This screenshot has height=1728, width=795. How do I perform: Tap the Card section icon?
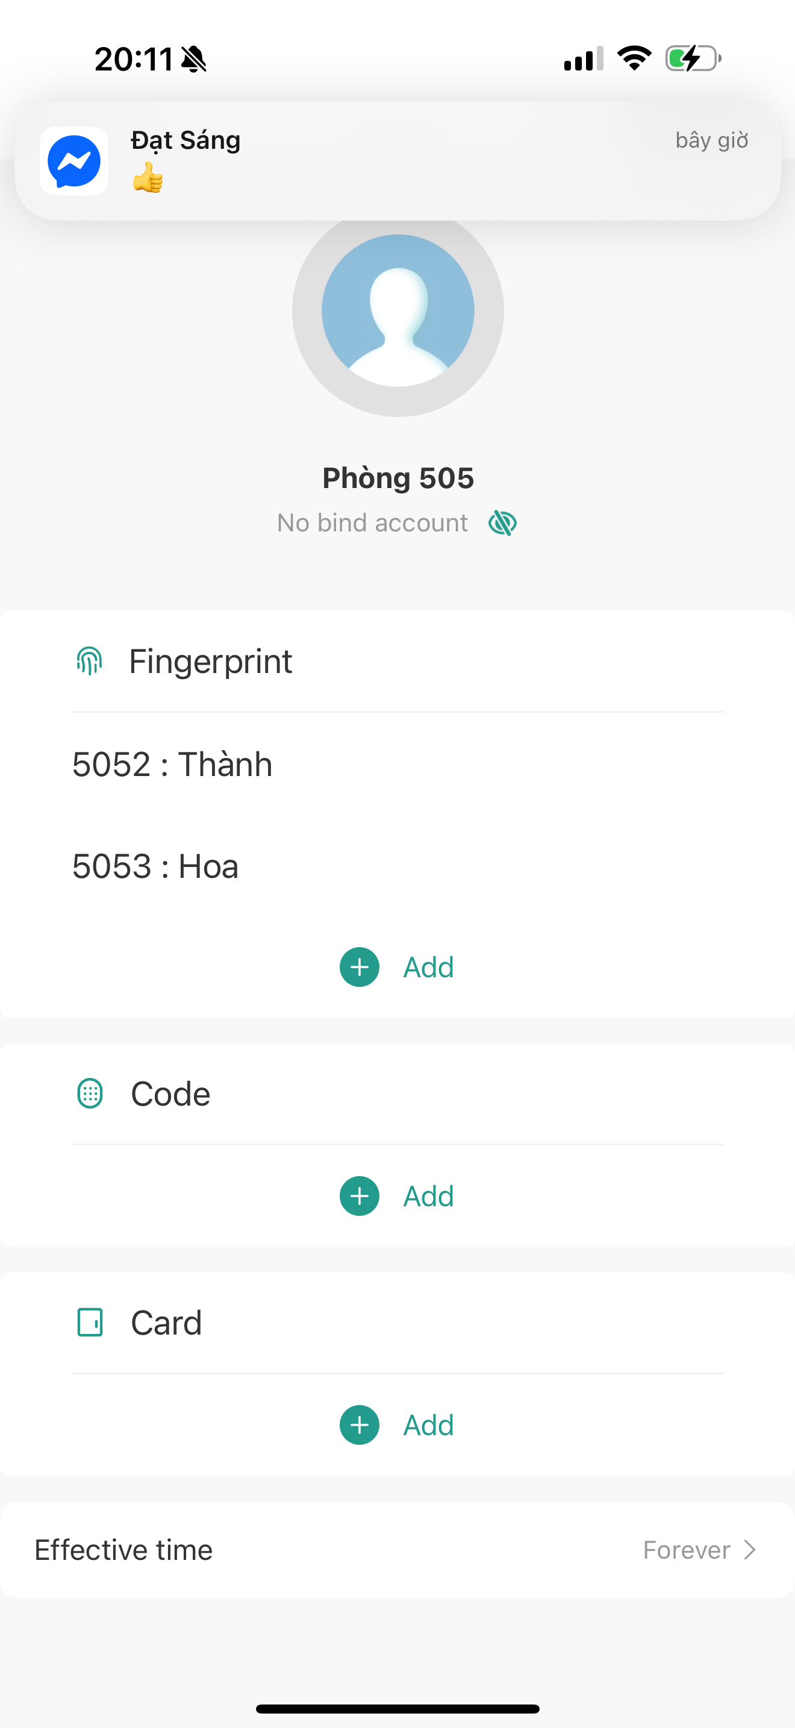[90, 1323]
